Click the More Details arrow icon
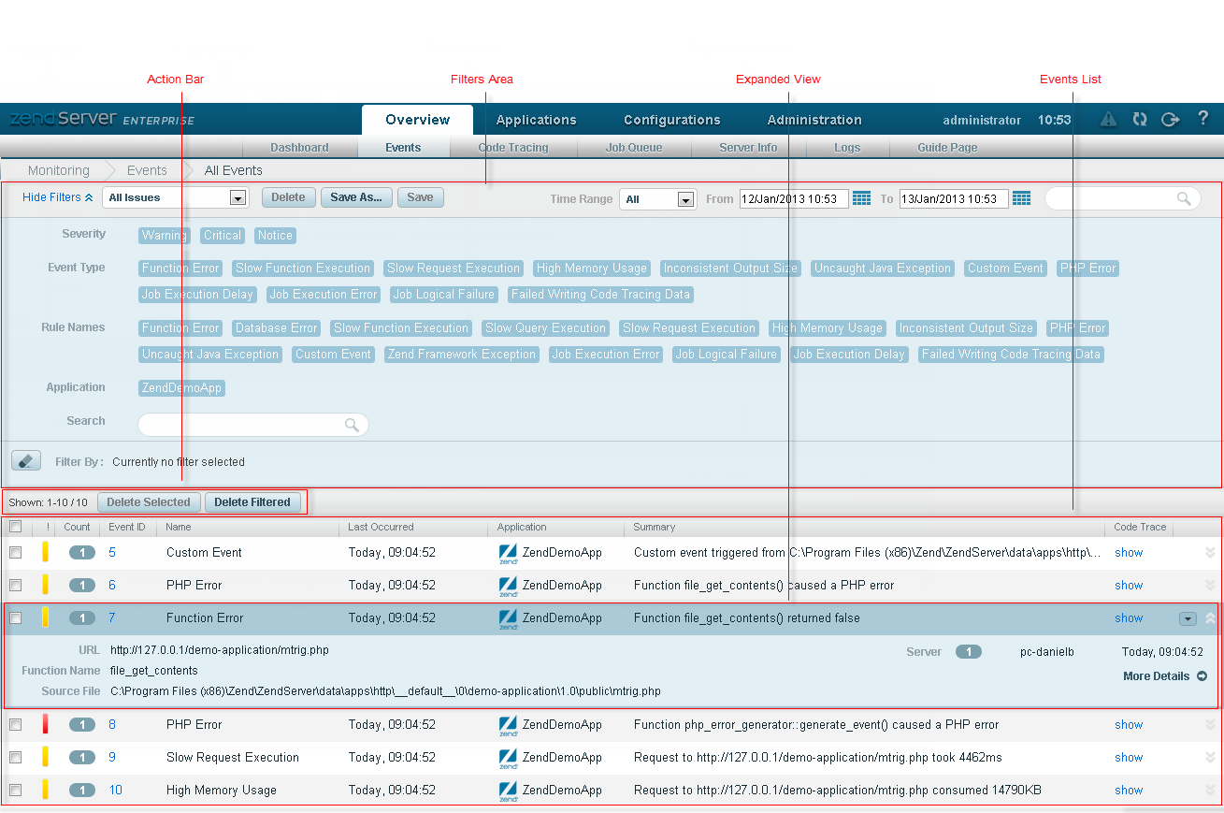 1202,676
